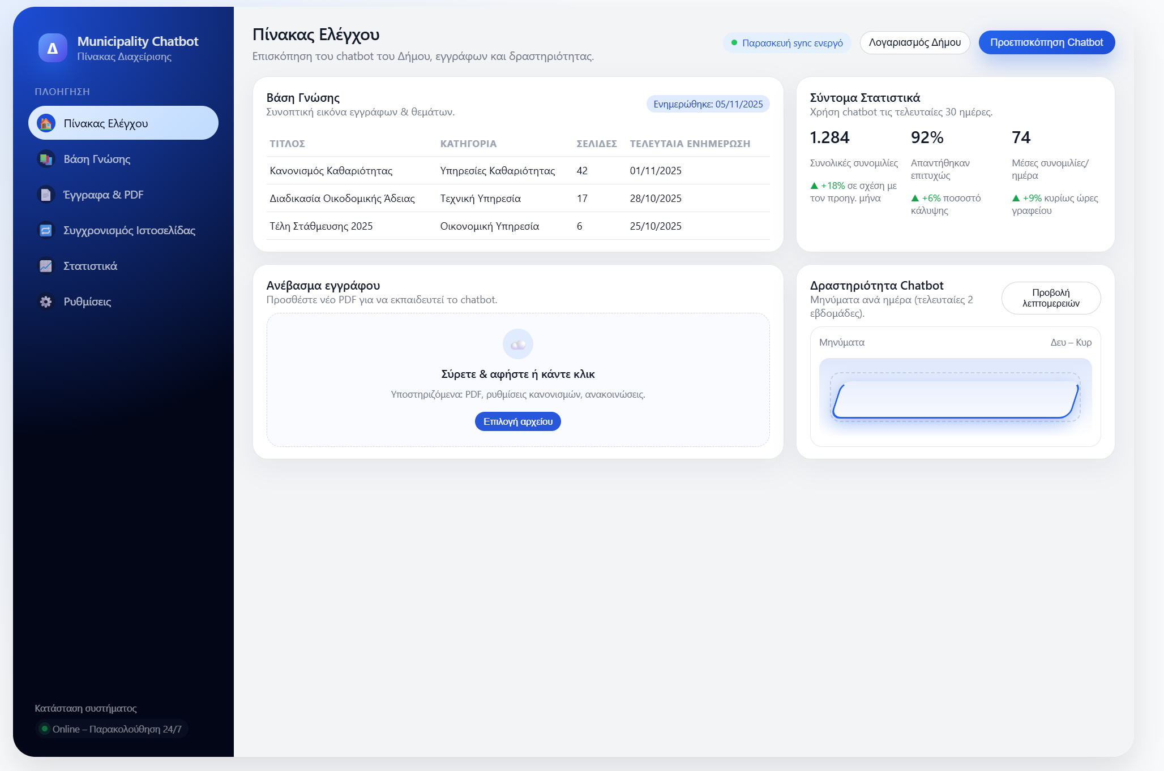Click the green Online status indicator
This screenshot has width=1164, height=771.
coord(45,729)
